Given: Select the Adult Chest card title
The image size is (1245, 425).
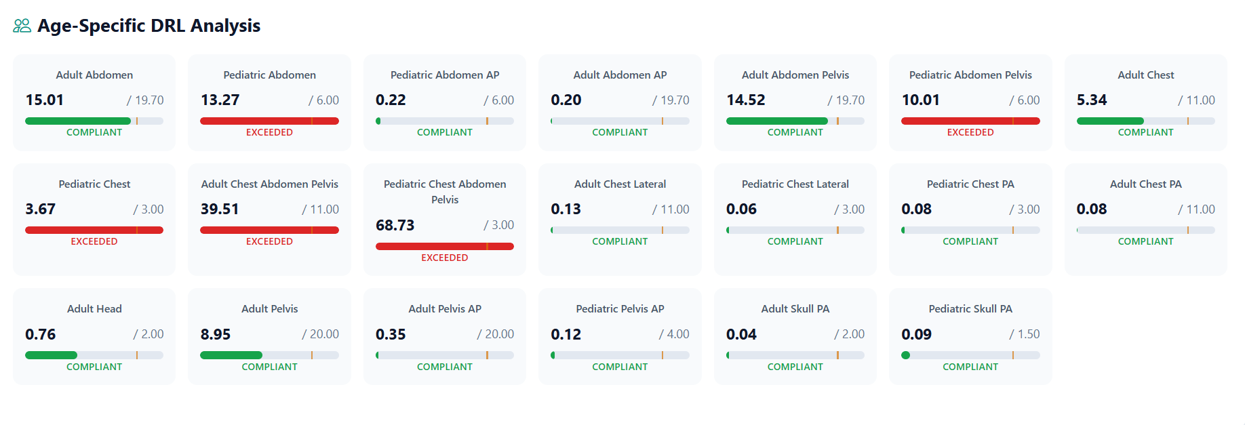Looking at the screenshot, I should (1145, 75).
